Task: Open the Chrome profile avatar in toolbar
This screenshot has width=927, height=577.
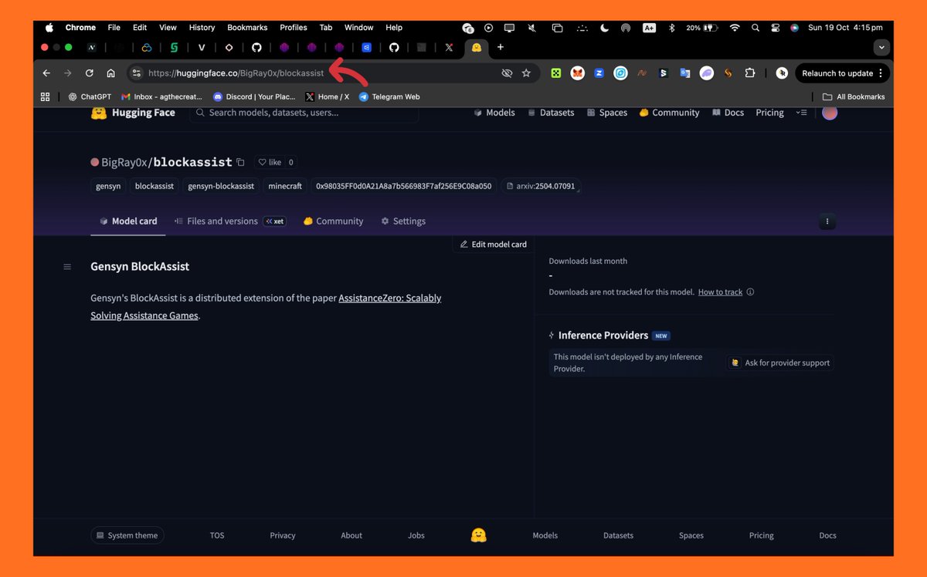Action: click(x=782, y=73)
